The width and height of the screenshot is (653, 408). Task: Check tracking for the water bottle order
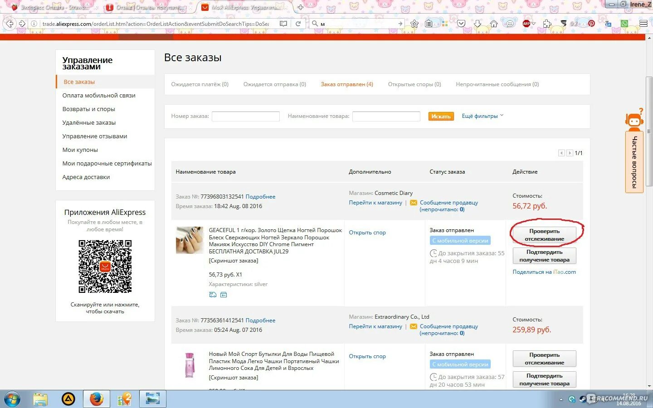[x=544, y=359]
